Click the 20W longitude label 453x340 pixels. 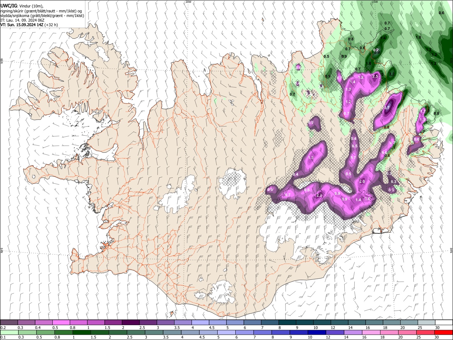coord(188,2)
